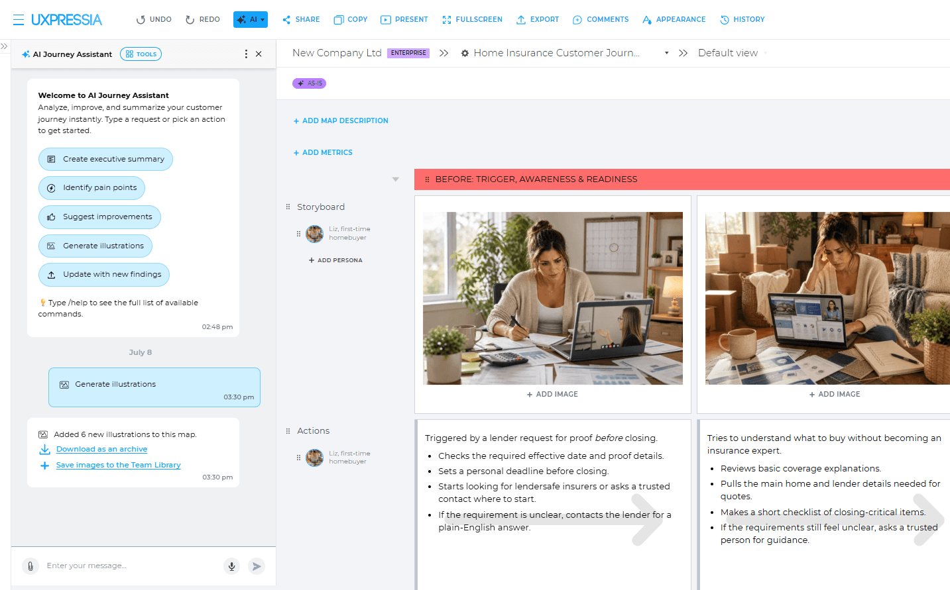Activate the microphone voice input
Screen dimensions: 950x590
[x=231, y=566]
